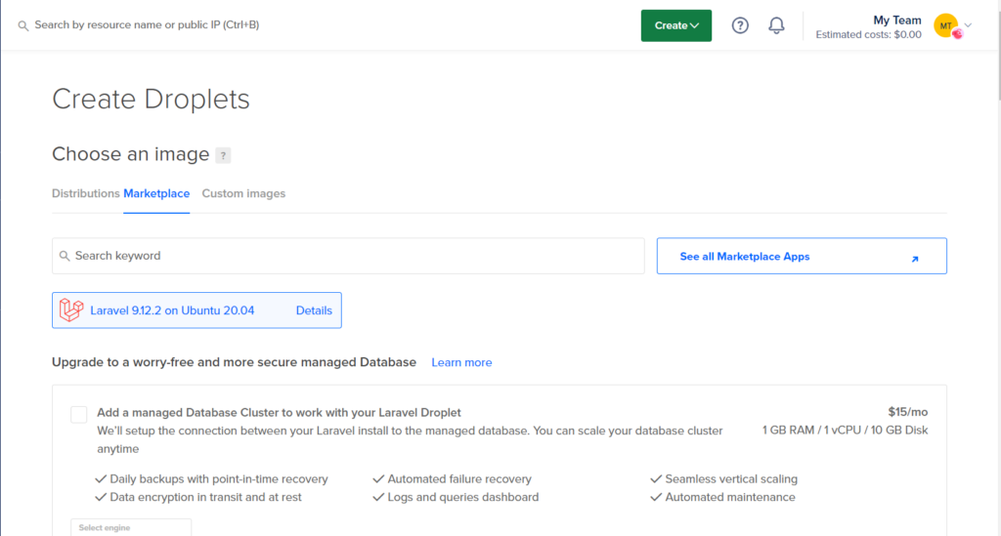Click the Data encryption in transit text
Screen dimensions: 1001x536
click(x=205, y=497)
